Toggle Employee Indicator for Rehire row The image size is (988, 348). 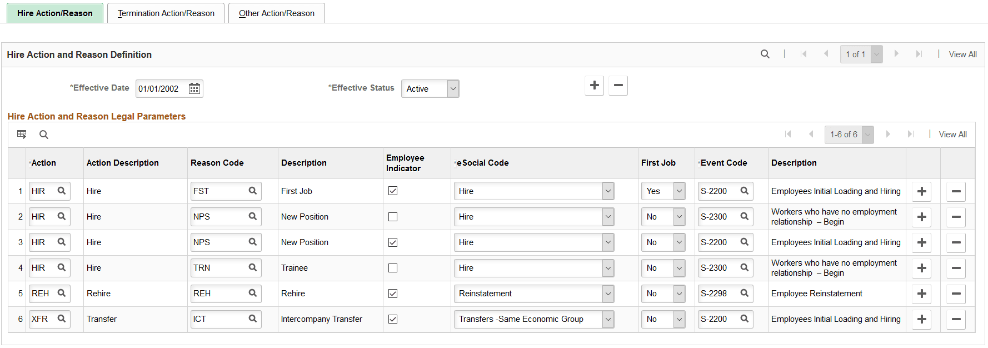click(x=393, y=294)
